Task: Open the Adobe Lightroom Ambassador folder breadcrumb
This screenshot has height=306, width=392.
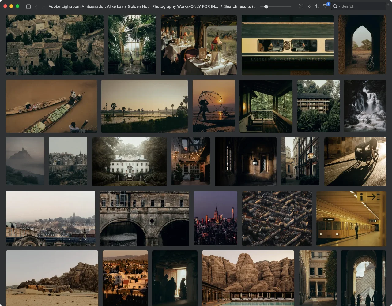Action: click(x=133, y=6)
